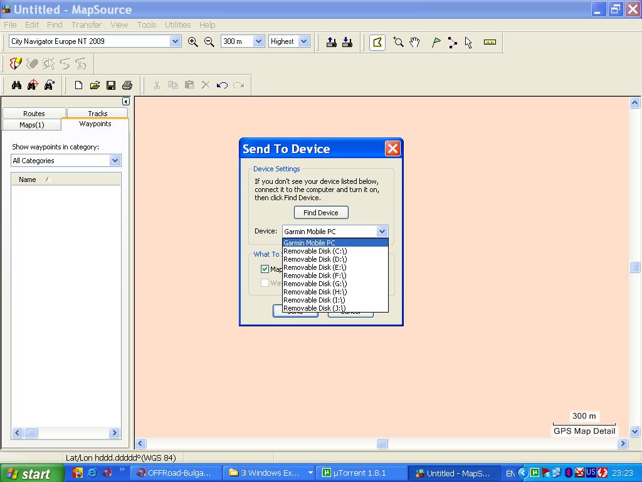This screenshot has height=482, width=642.
Task: Select the Waypoint flag tool
Action: click(436, 42)
